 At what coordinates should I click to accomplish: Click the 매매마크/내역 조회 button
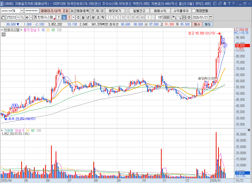point(55,11)
